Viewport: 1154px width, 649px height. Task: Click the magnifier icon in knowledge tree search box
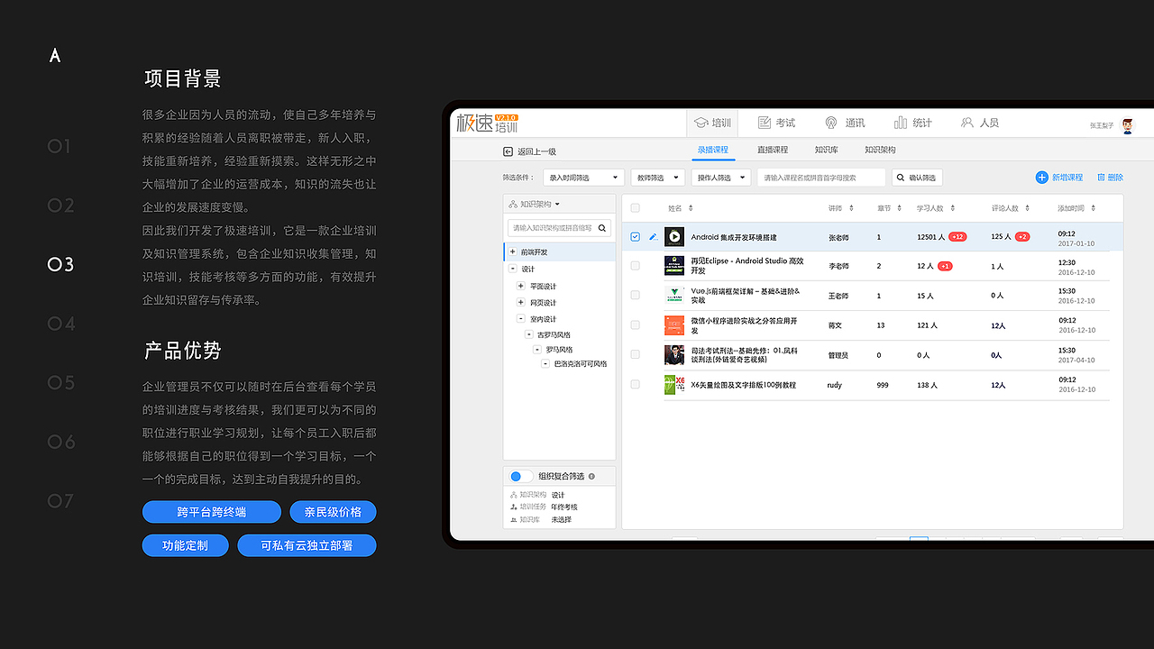[x=602, y=228]
